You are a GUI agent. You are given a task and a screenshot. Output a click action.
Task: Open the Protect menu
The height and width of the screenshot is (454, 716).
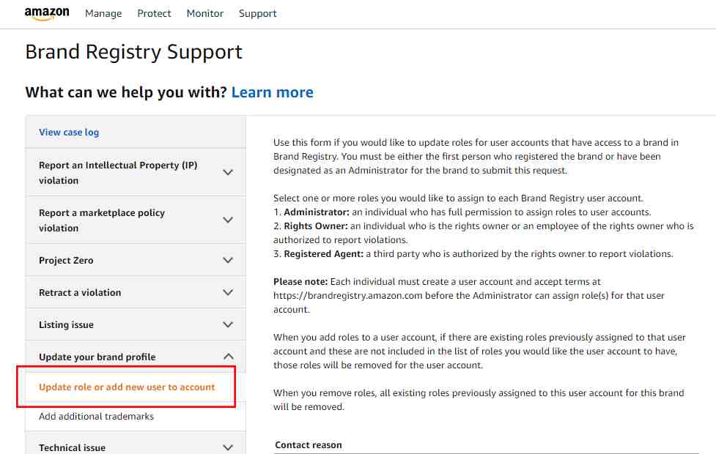point(154,14)
